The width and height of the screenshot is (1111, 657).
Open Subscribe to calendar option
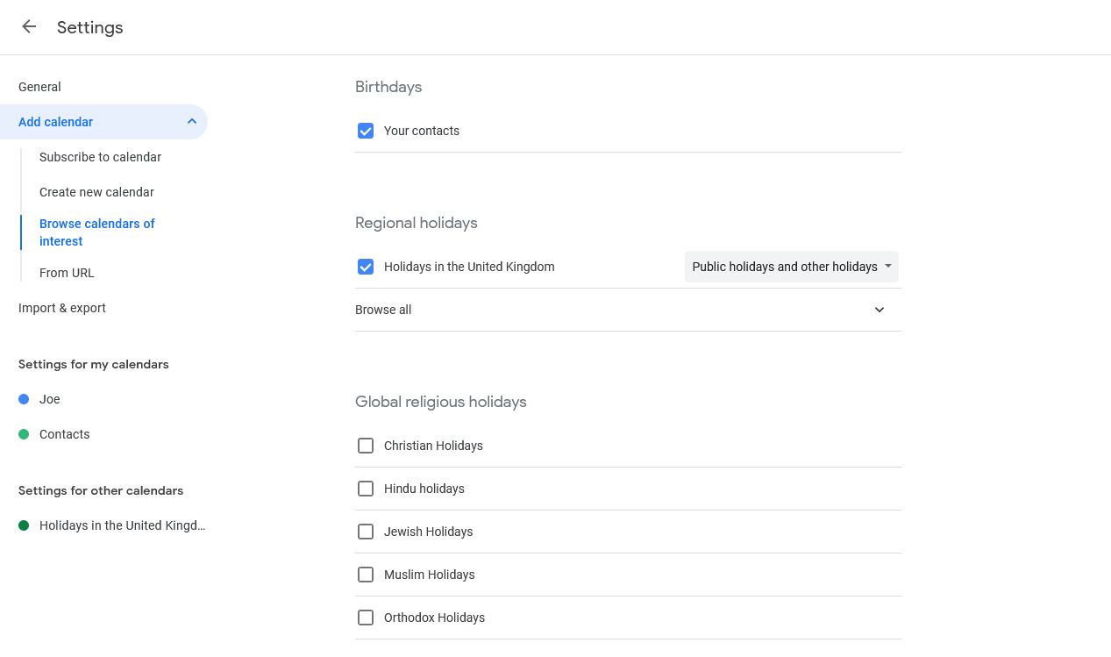pos(100,157)
